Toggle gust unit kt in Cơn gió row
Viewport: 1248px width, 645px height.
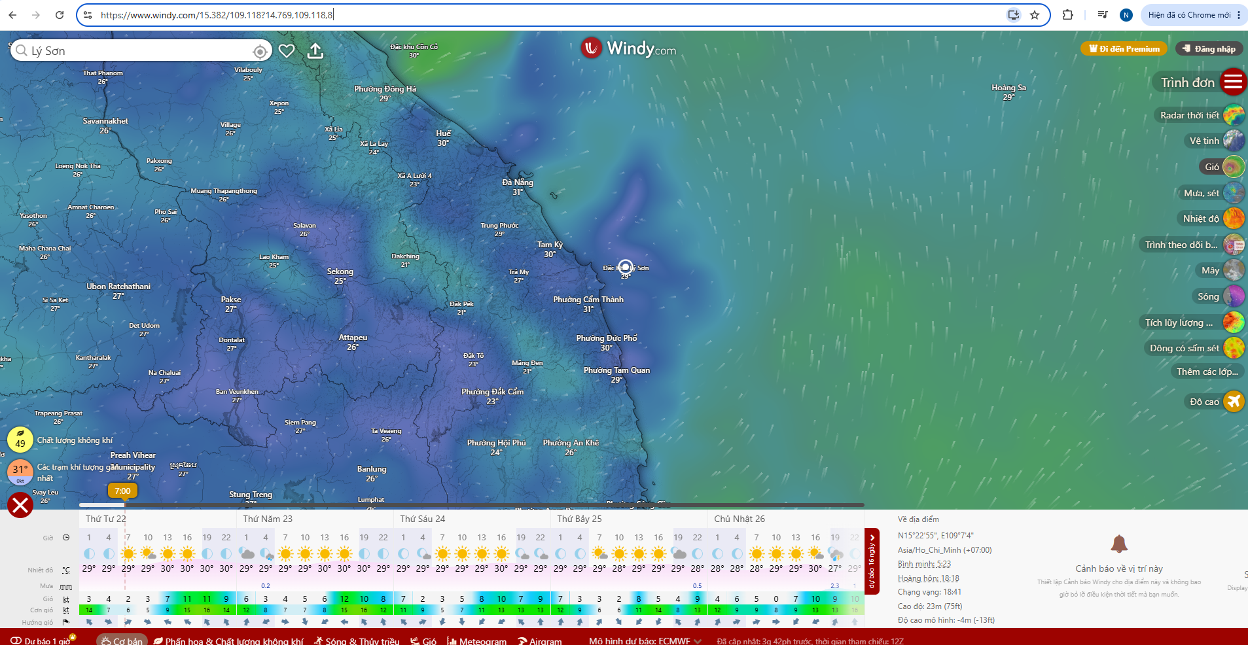coord(66,610)
